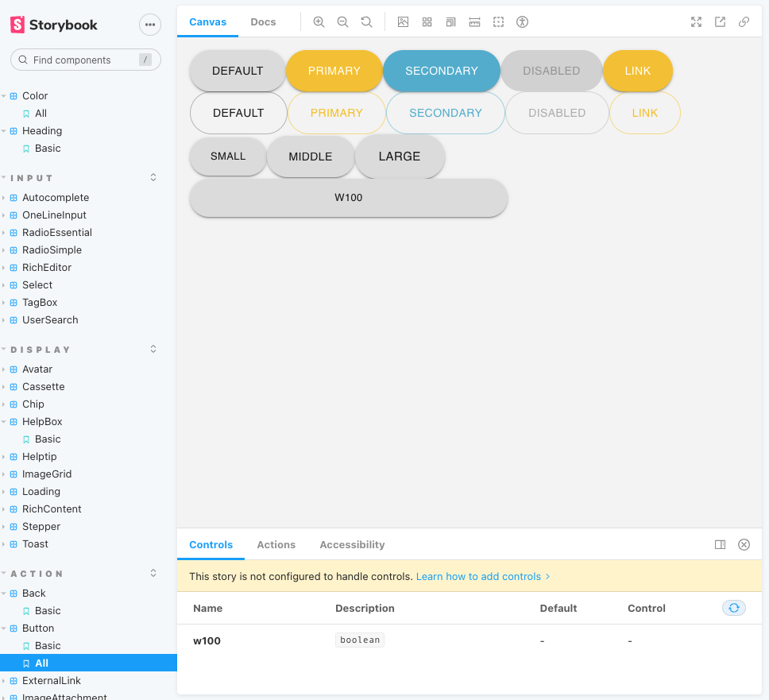Click the zoom out icon in toolbar

(x=343, y=22)
